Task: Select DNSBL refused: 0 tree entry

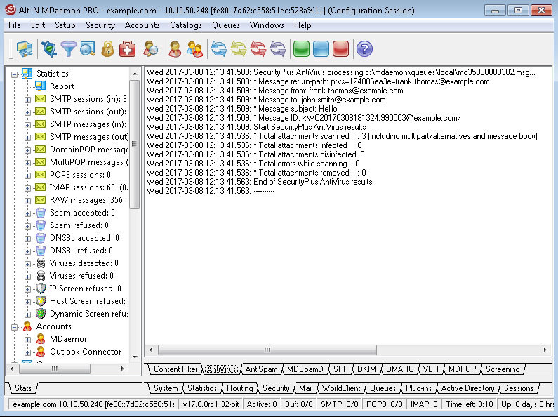Action: 81,251
